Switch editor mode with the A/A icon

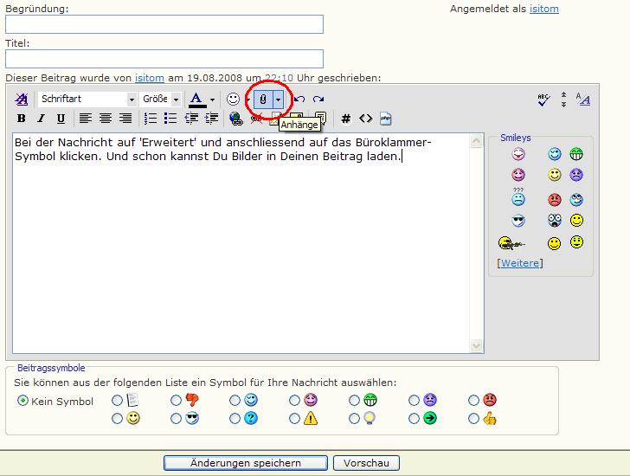coord(583,99)
